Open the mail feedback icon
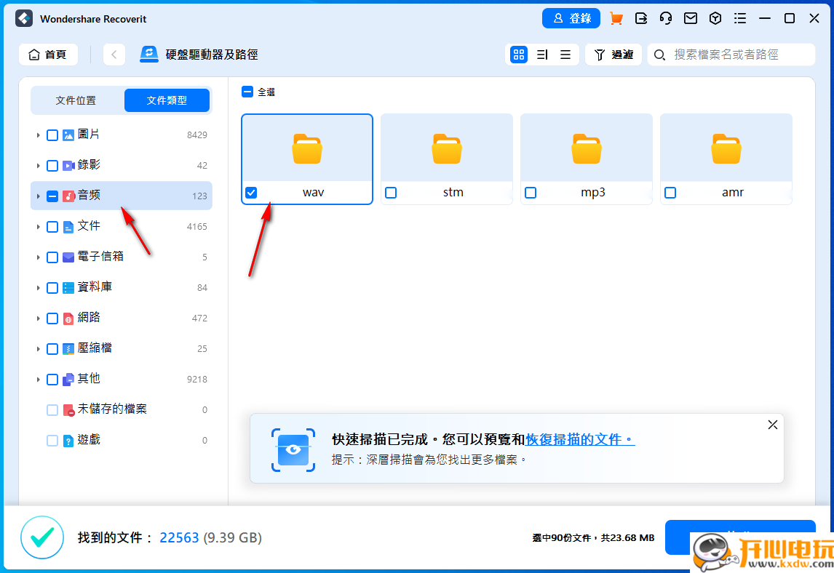This screenshot has height=573, width=834. (690, 18)
